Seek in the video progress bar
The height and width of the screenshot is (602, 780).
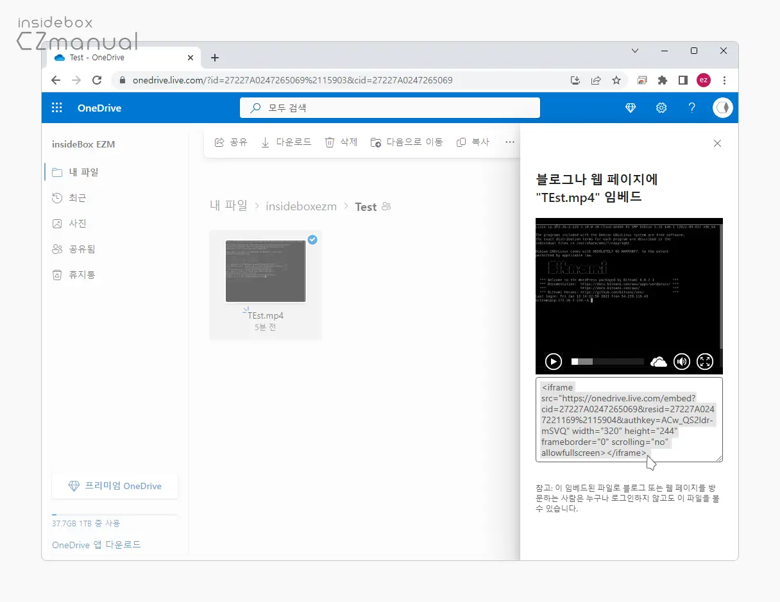coord(607,362)
